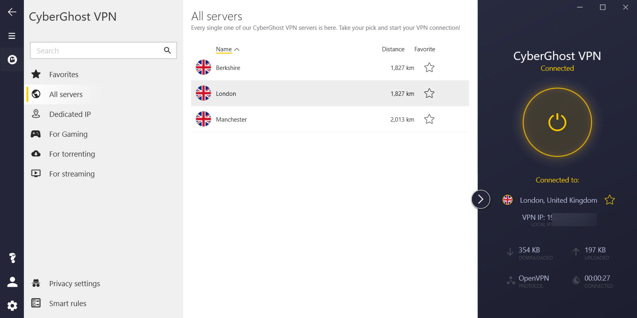Click the OpenVPN protocol label
Screen dimensions: 637x318
point(533,278)
